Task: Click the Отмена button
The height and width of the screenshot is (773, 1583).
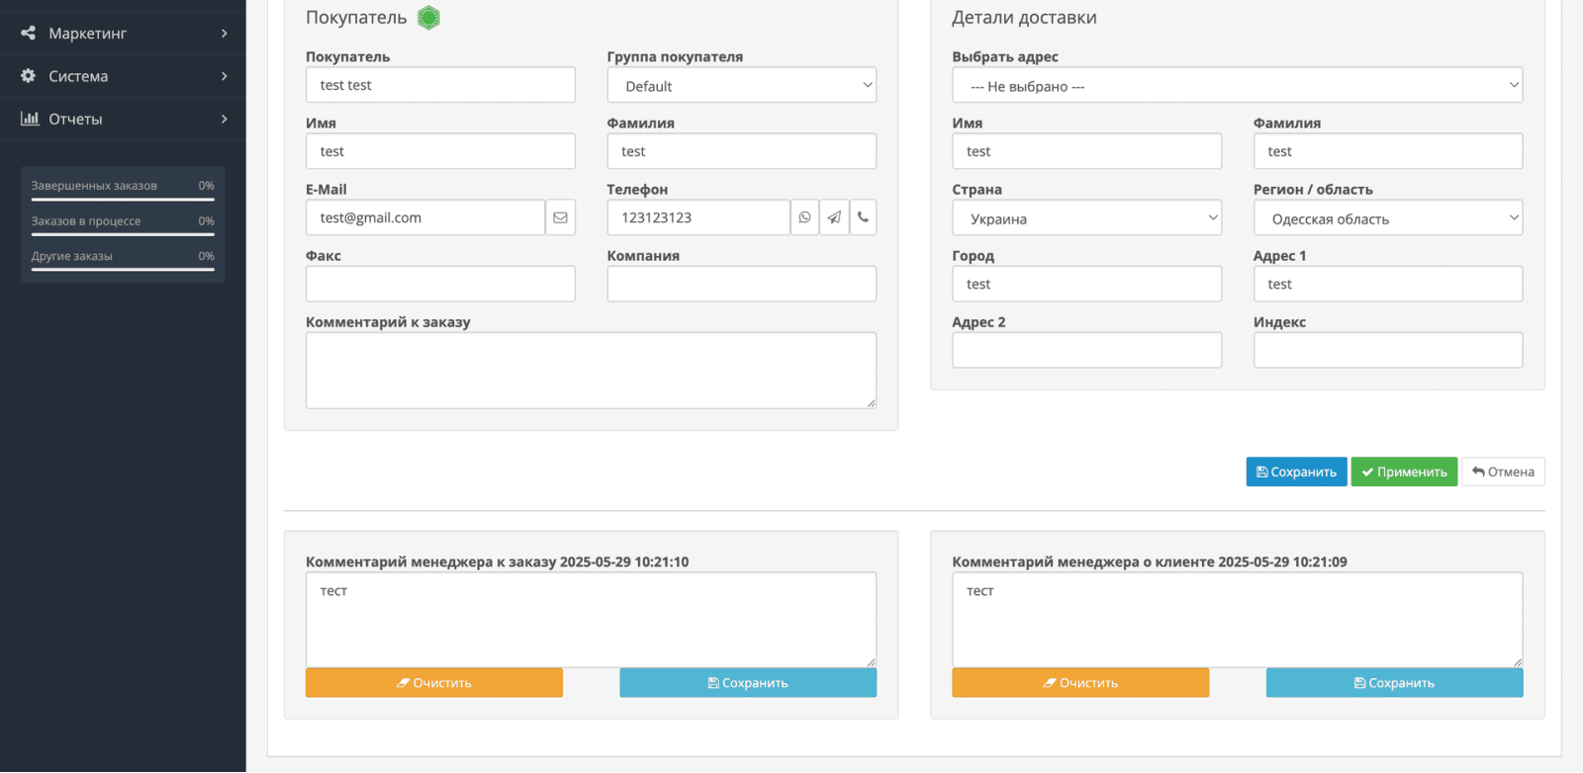Action: point(1503,472)
